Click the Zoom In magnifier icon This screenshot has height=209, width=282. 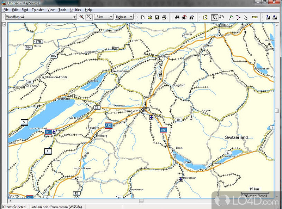click(x=82, y=17)
